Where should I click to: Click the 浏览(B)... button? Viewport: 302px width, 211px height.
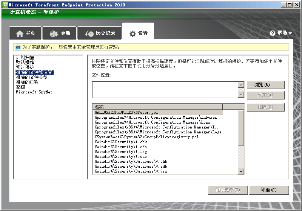(x=265, y=85)
